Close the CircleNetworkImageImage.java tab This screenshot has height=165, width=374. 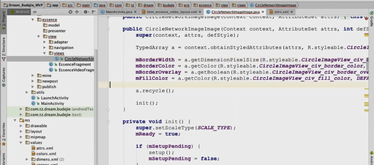[263, 12]
